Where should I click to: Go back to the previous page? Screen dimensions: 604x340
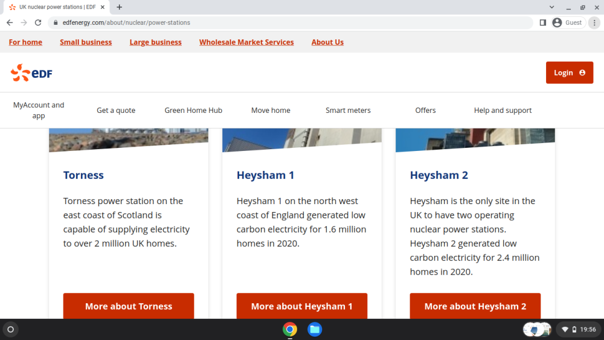pos(10,23)
